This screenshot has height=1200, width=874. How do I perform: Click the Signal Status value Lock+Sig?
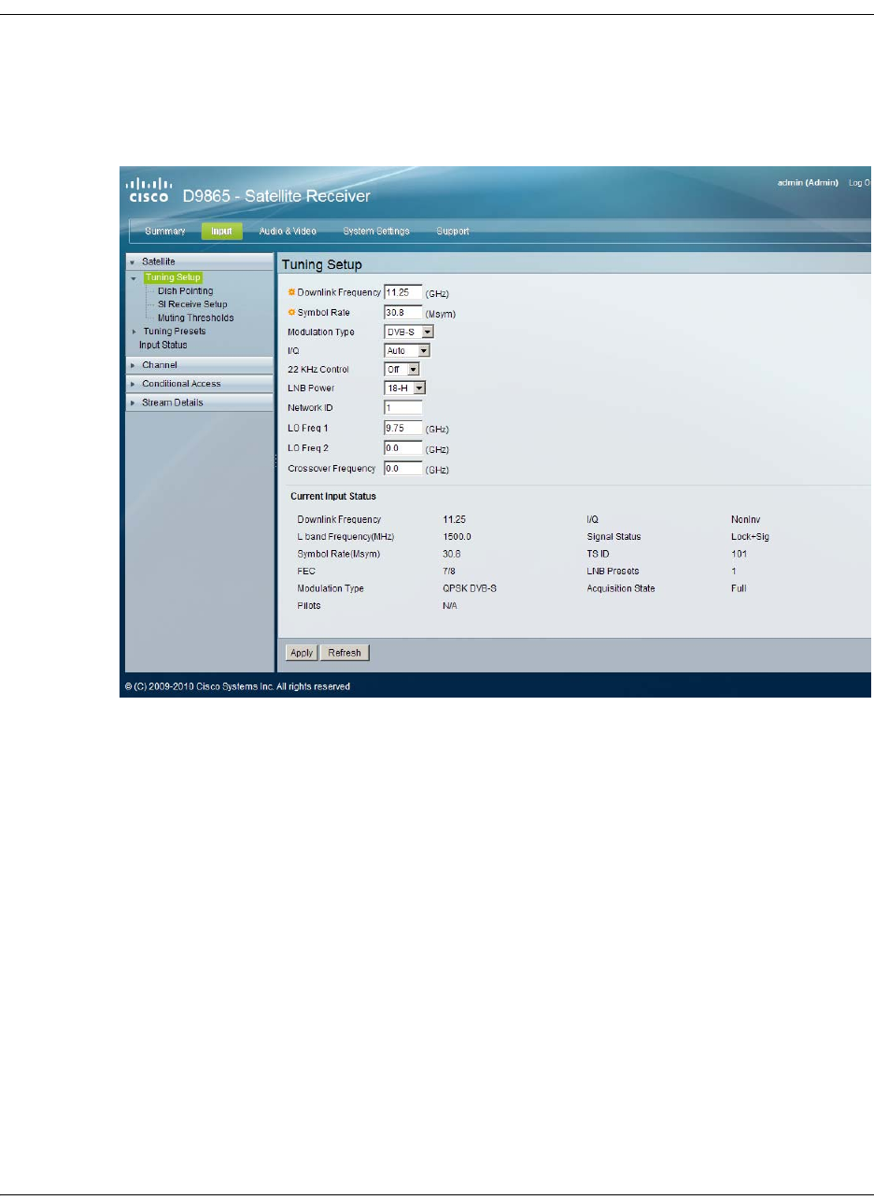coord(750,537)
